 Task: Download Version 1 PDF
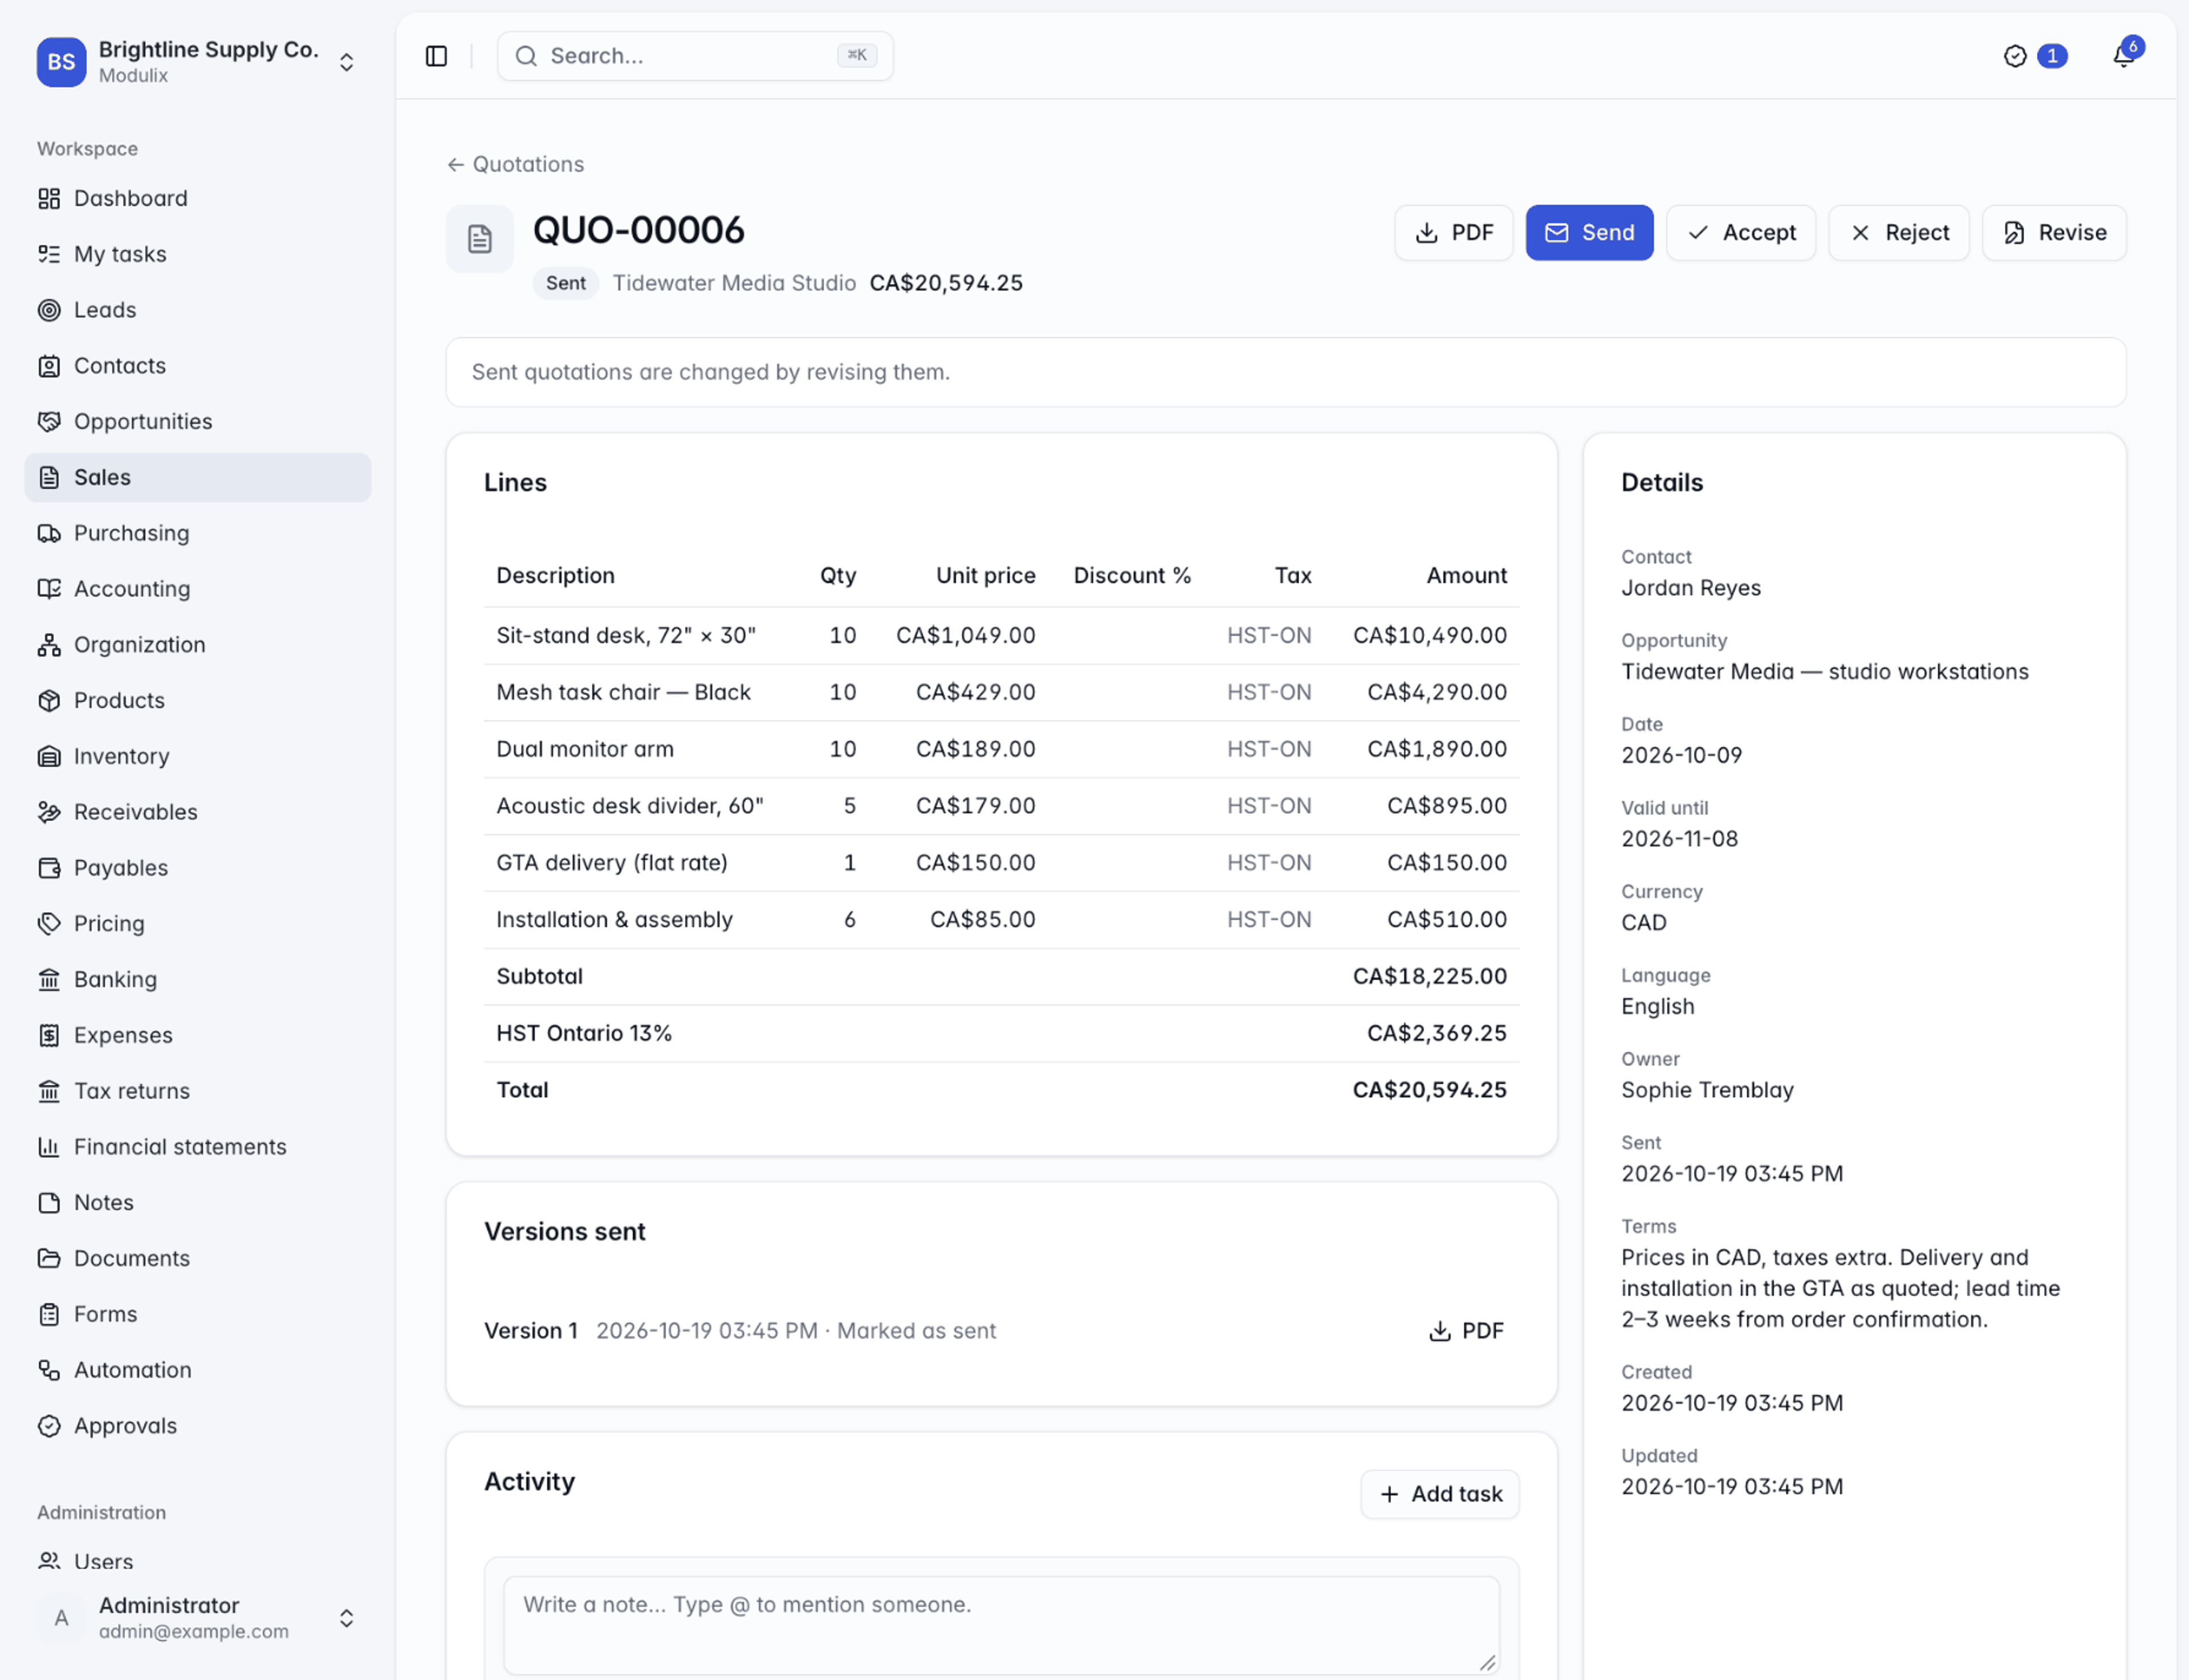point(1466,1330)
